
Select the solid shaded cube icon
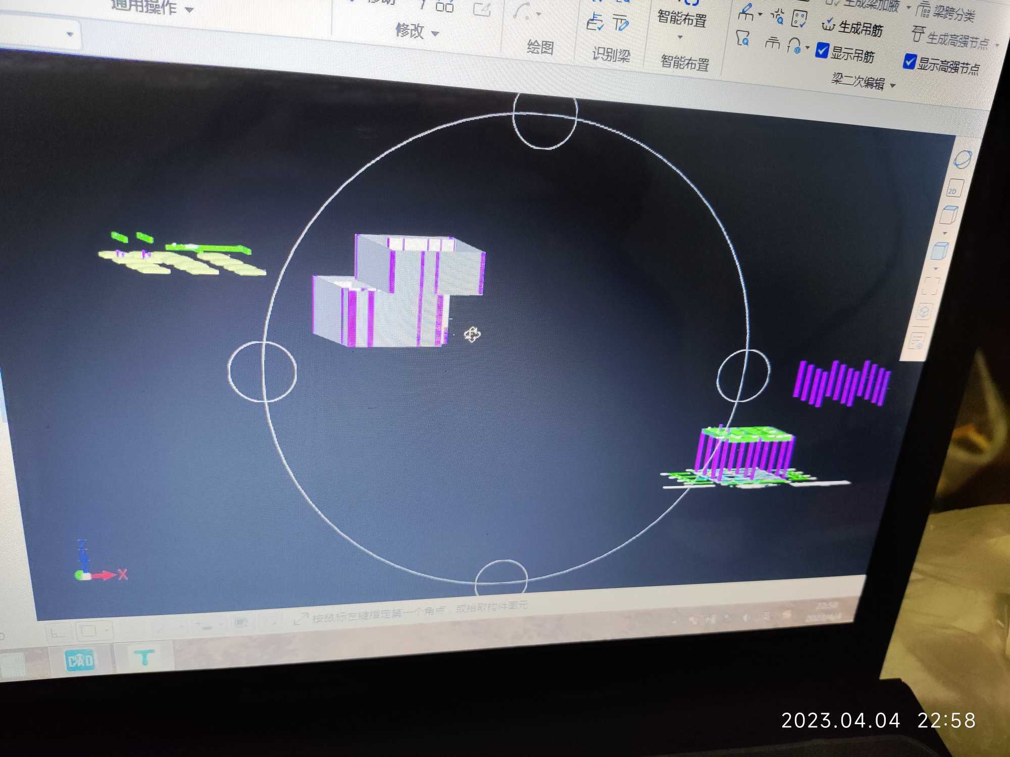point(939,251)
